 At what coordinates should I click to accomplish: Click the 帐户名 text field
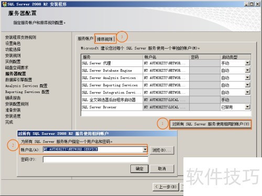(93, 149)
